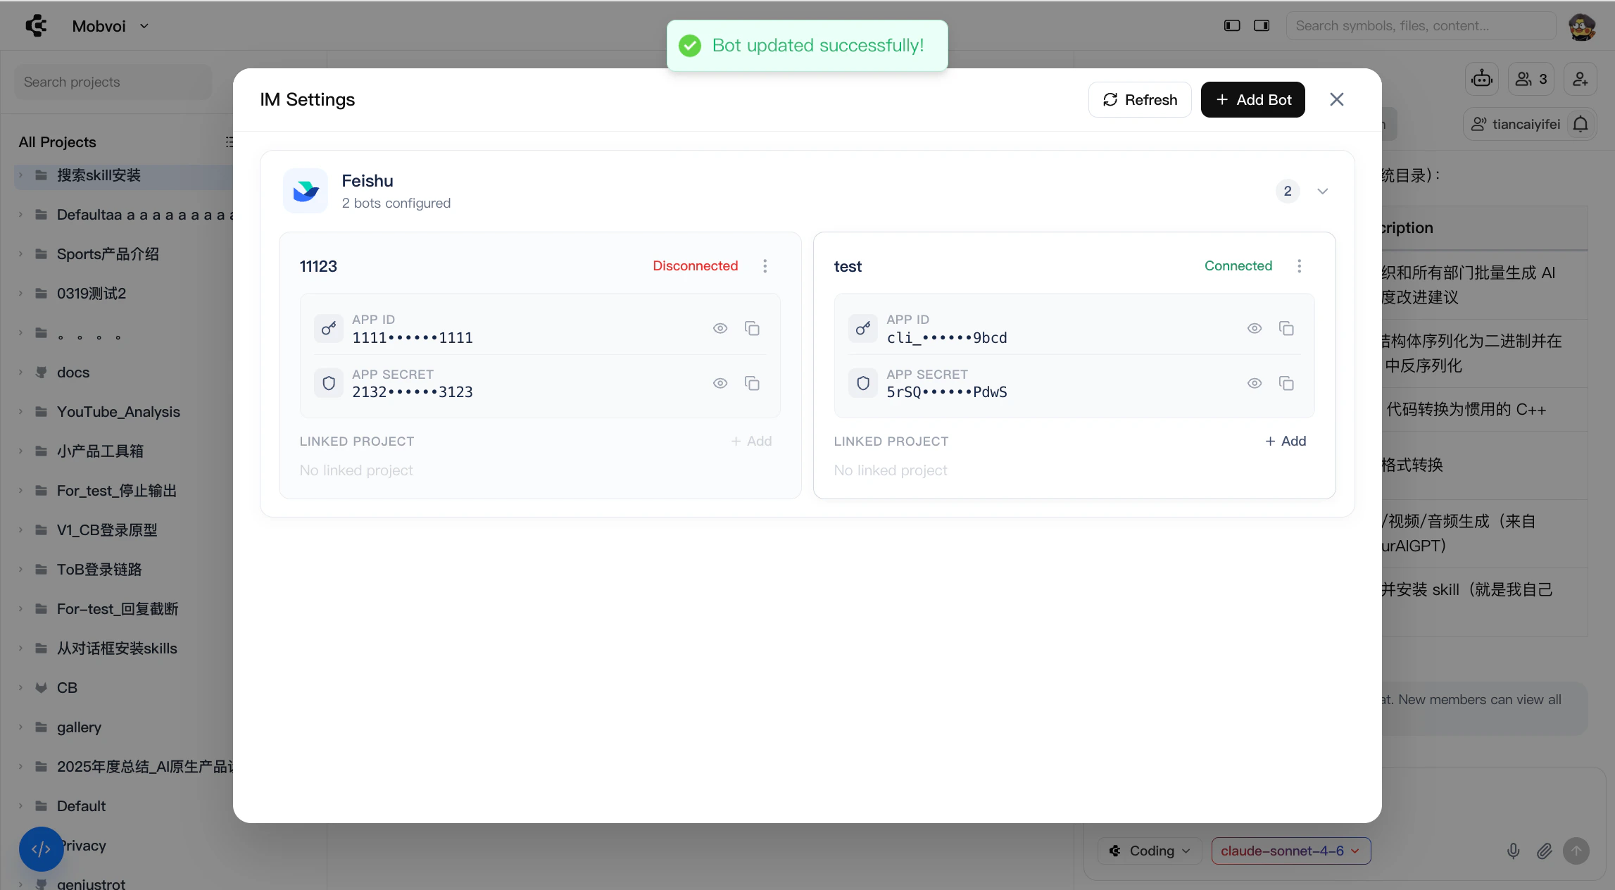Show the test bot App Secret
This screenshot has height=890, width=1615.
click(x=1255, y=384)
